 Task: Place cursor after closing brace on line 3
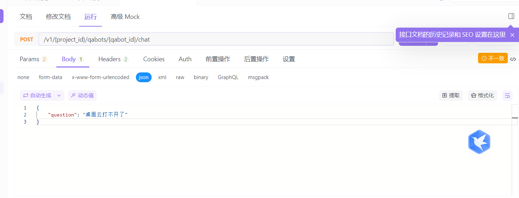point(40,122)
